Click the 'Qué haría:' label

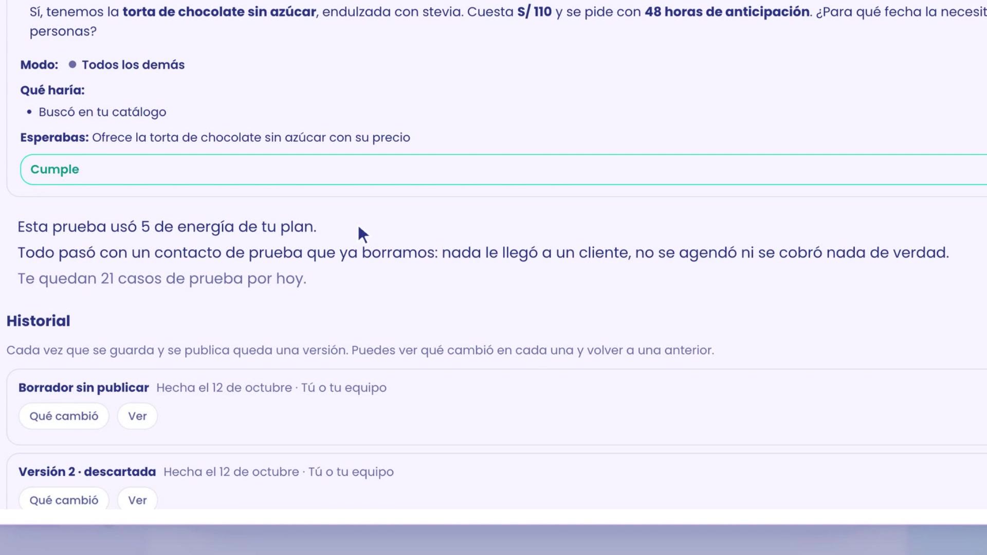tap(52, 90)
